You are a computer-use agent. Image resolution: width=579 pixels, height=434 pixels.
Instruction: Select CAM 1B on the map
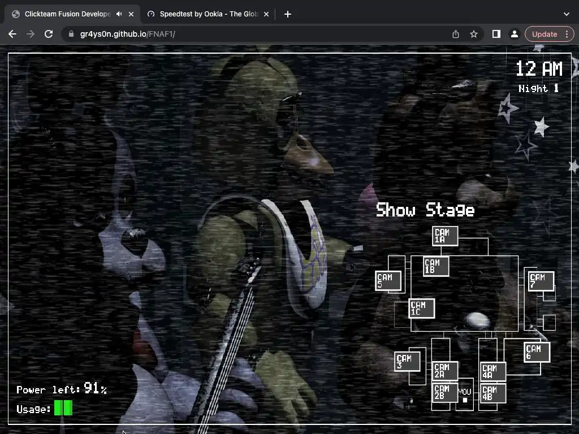coord(436,266)
